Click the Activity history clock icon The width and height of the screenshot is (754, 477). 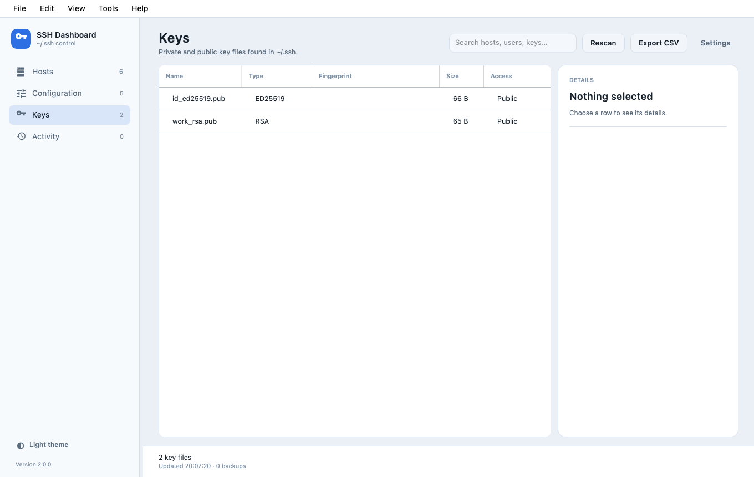[x=21, y=136]
